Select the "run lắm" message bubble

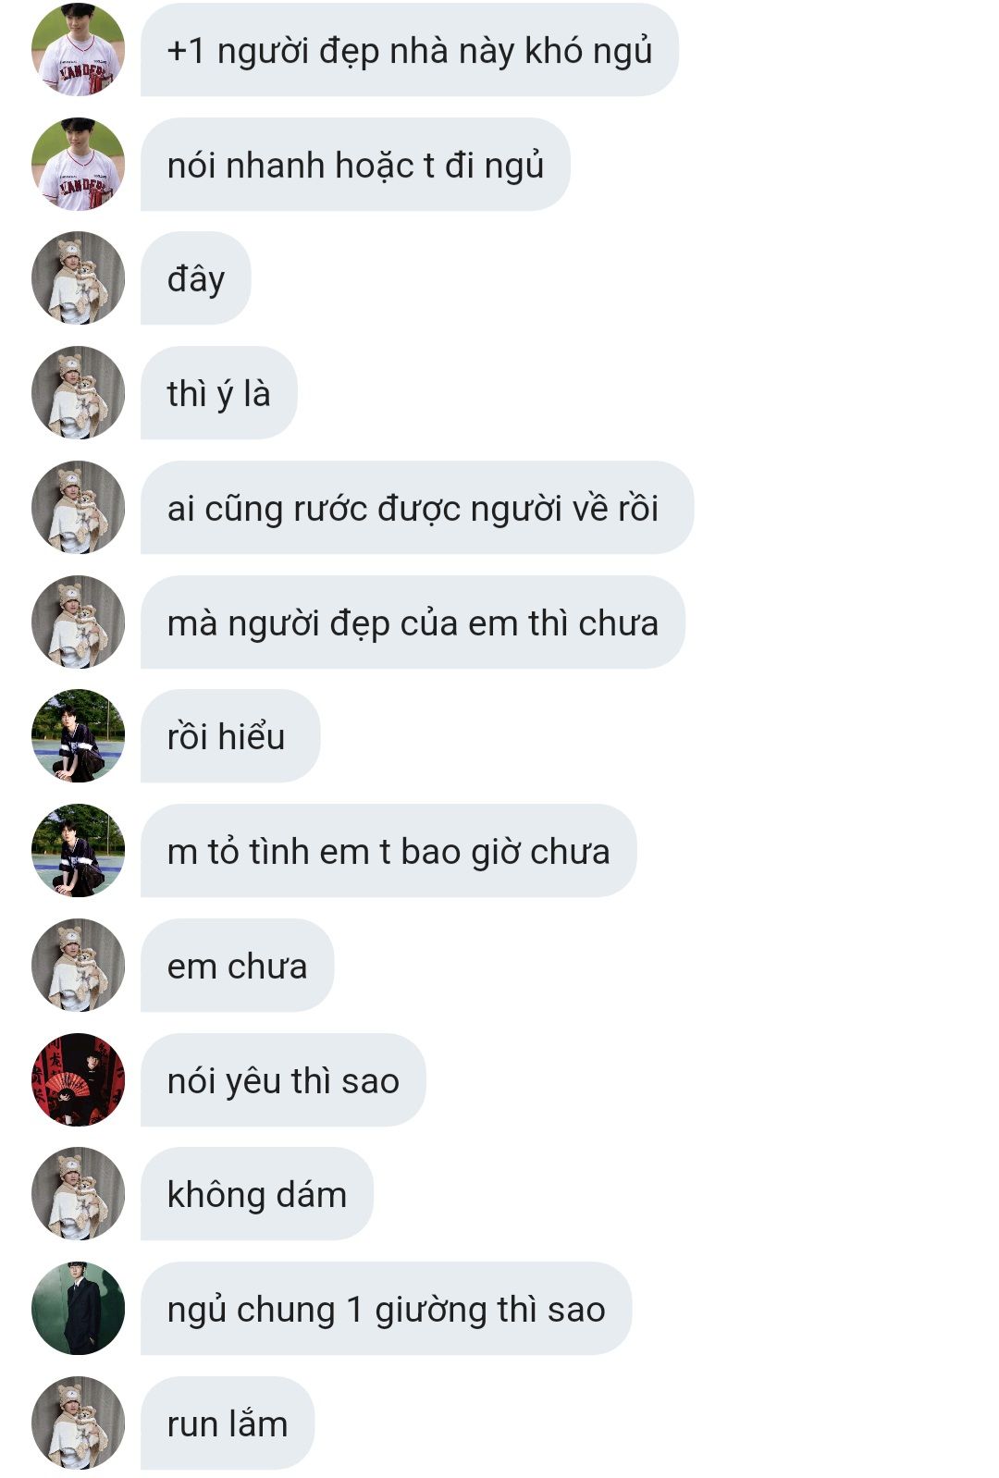coord(228,1423)
